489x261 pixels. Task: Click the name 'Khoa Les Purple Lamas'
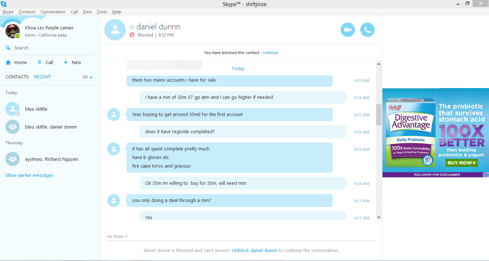49,28
